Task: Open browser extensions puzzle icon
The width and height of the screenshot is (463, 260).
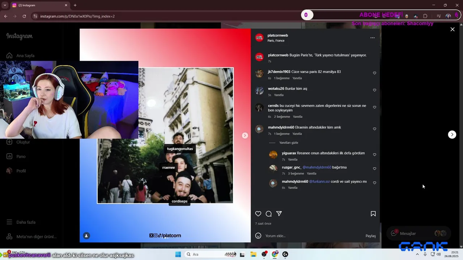Action: pos(425,16)
